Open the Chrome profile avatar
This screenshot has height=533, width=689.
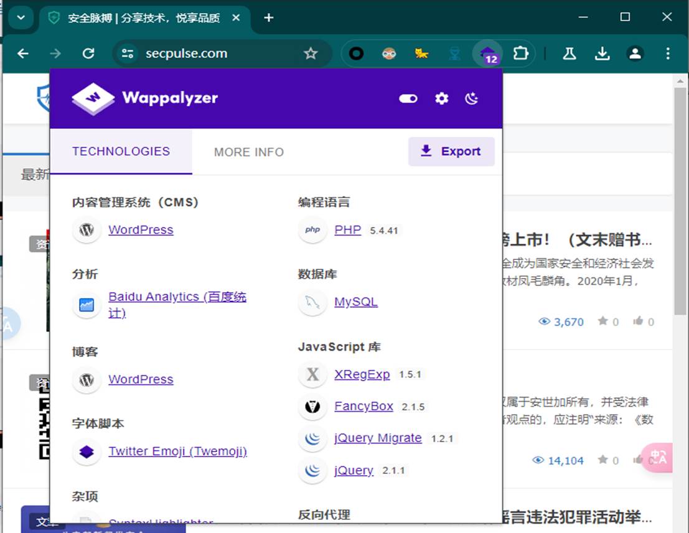click(635, 53)
